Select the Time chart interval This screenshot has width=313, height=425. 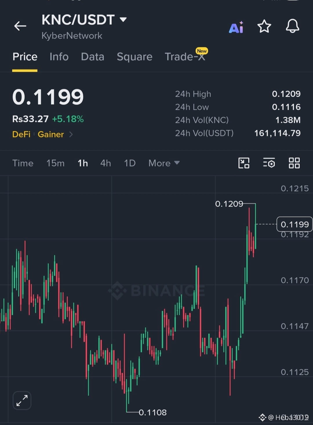(x=23, y=163)
